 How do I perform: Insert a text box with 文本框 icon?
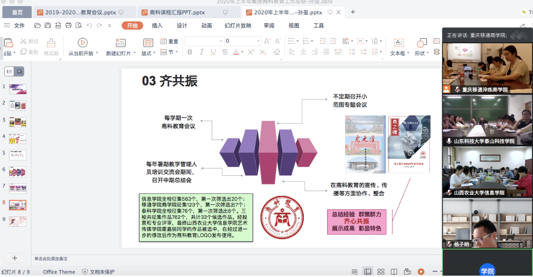tap(399, 43)
